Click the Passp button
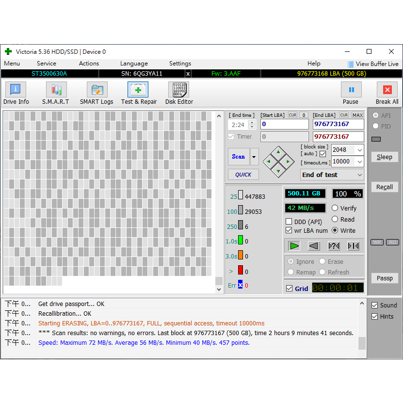The image size is (403, 403). pyautogui.click(x=385, y=278)
